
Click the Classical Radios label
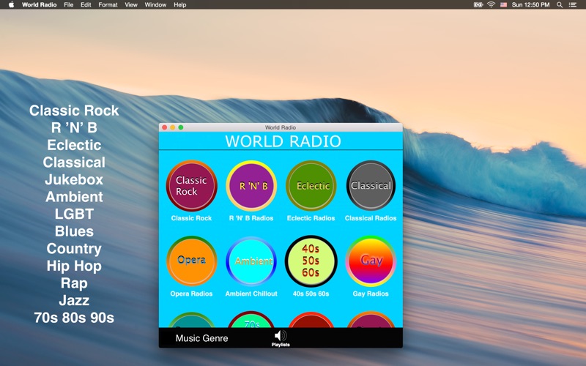click(x=371, y=218)
